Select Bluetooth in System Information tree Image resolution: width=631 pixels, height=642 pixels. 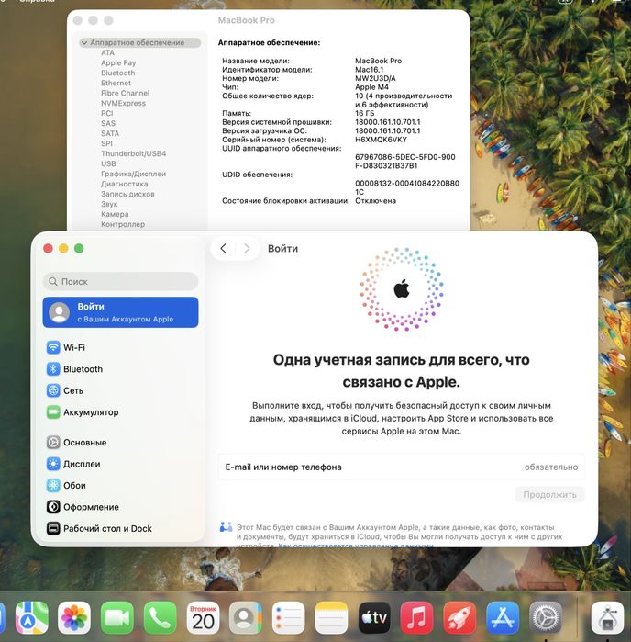point(117,73)
